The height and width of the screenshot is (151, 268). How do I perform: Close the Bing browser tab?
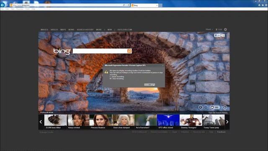157,5
